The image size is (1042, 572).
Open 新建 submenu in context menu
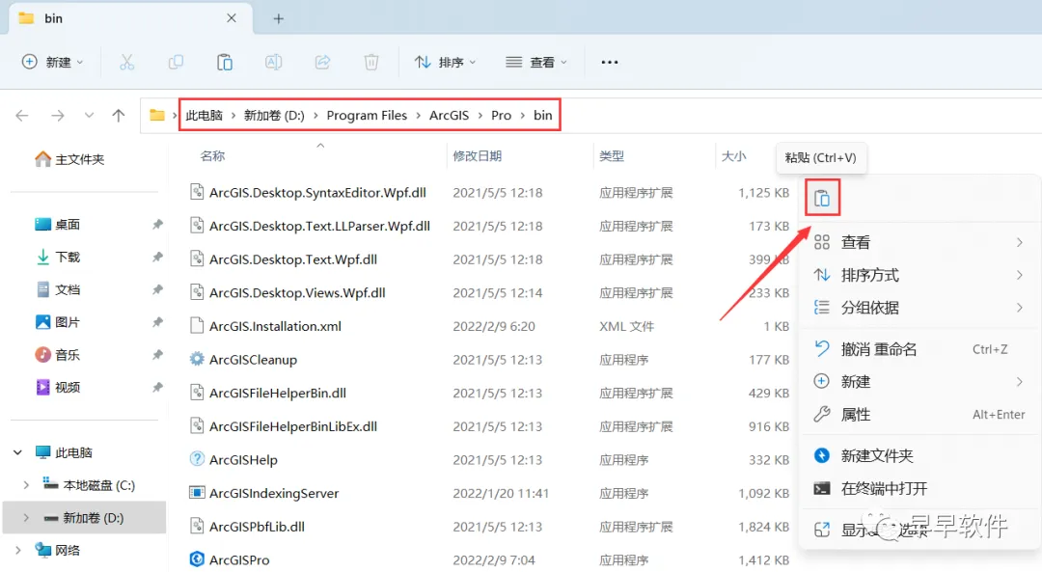919,381
